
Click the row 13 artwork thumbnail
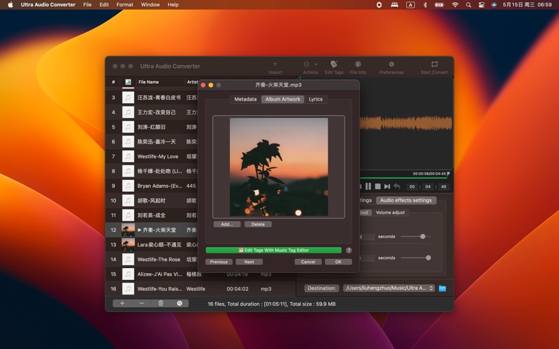click(x=129, y=245)
